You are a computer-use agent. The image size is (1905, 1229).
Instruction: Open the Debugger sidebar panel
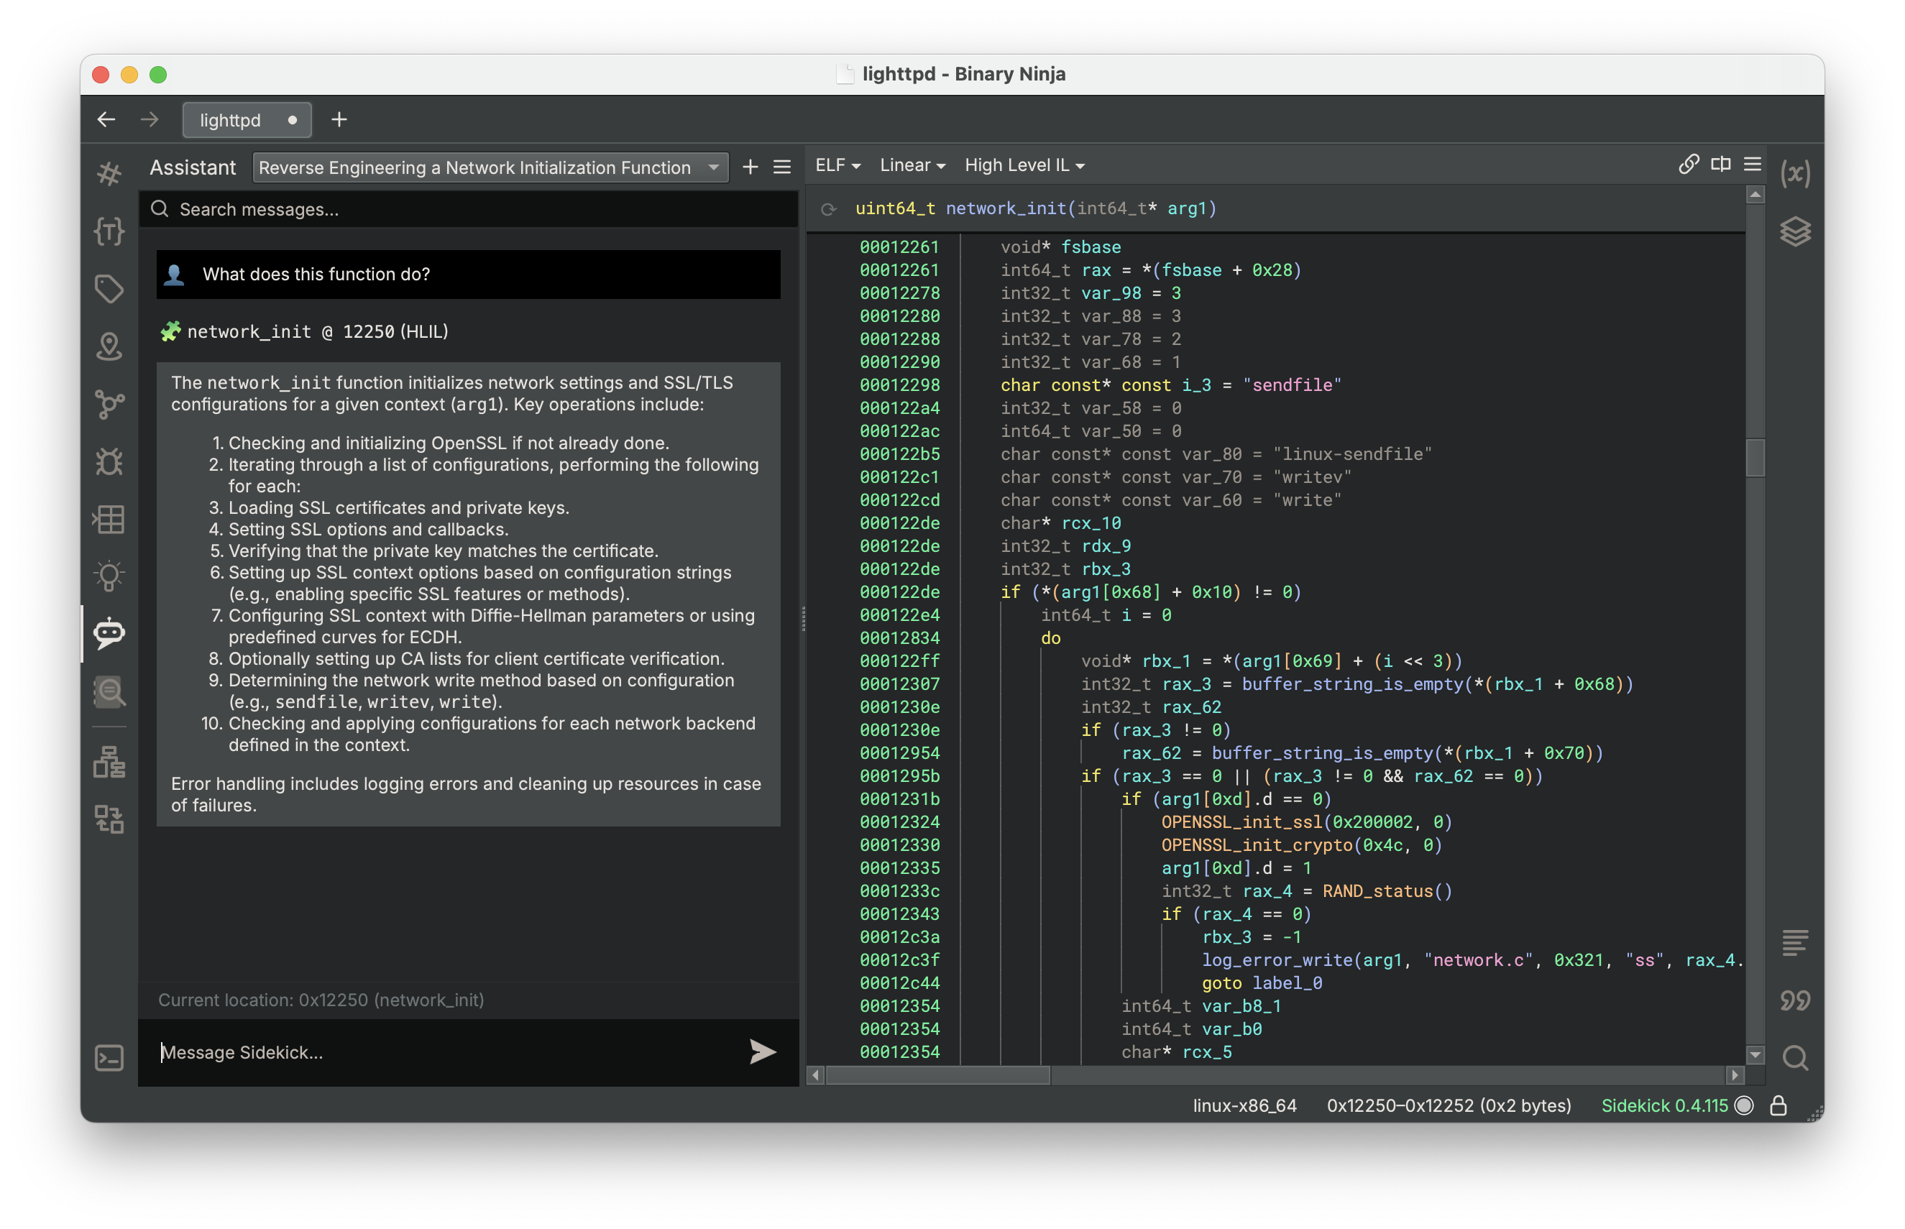click(109, 462)
